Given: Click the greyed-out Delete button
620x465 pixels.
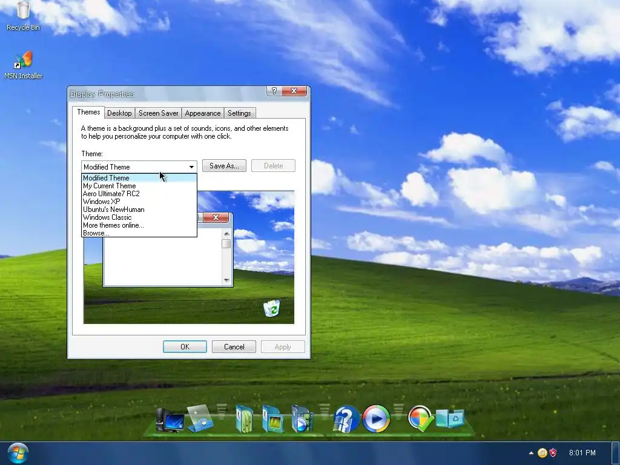Looking at the screenshot, I should pos(273,166).
